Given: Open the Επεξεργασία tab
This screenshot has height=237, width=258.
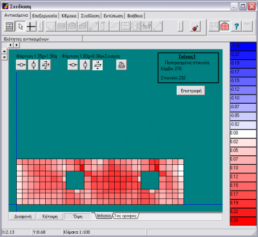Looking at the screenshot, I should pyautogui.click(x=45, y=16).
